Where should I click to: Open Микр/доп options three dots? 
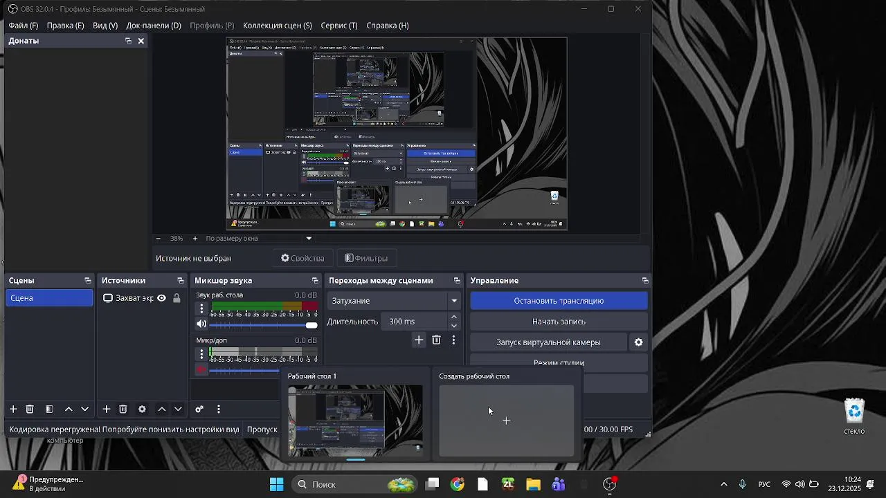coord(201,354)
